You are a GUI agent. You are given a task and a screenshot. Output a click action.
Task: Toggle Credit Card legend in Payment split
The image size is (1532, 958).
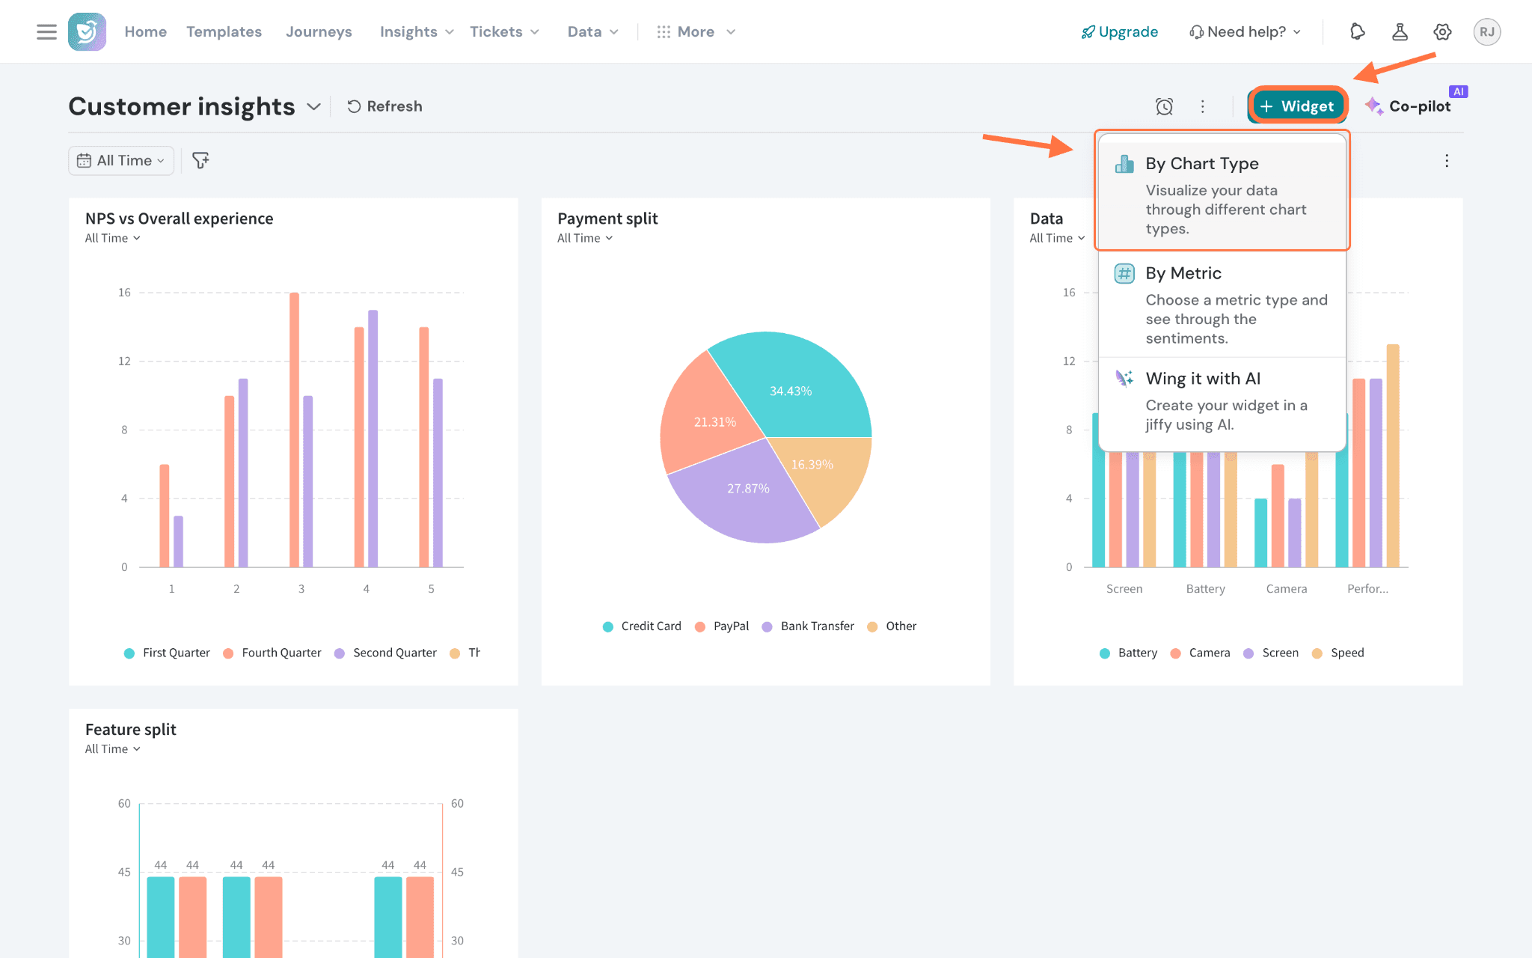tap(642, 626)
